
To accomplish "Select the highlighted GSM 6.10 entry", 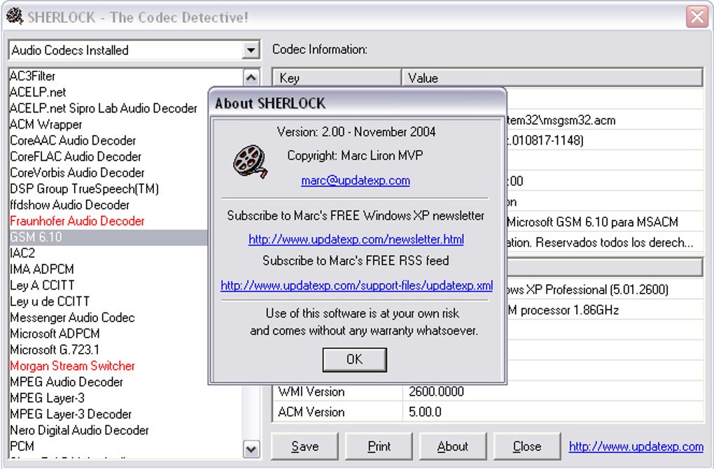I will 108,237.
